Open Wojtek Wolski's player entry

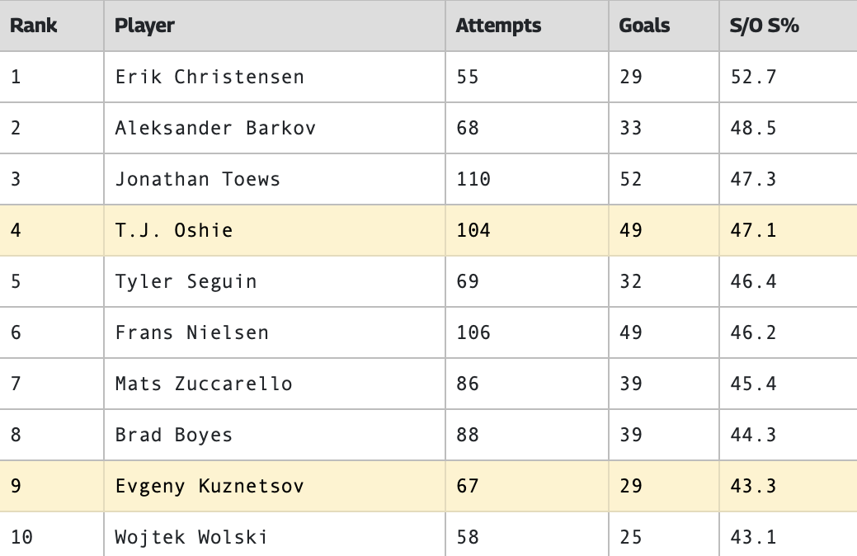[192, 537]
